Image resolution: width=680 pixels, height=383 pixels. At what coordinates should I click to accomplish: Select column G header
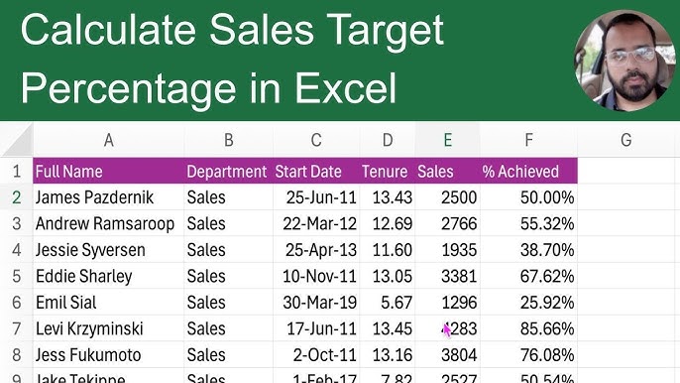point(625,140)
